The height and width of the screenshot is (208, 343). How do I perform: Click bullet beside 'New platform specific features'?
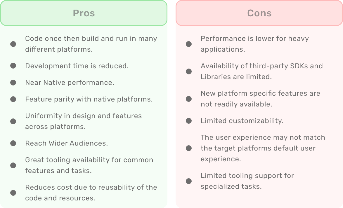click(x=189, y=99)
